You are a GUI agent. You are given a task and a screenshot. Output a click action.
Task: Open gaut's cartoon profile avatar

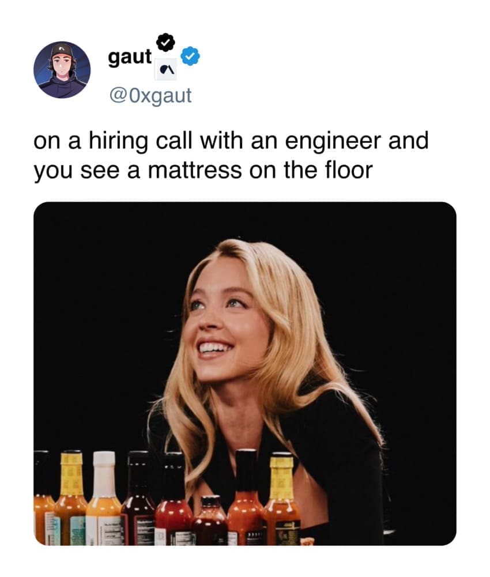62,70
